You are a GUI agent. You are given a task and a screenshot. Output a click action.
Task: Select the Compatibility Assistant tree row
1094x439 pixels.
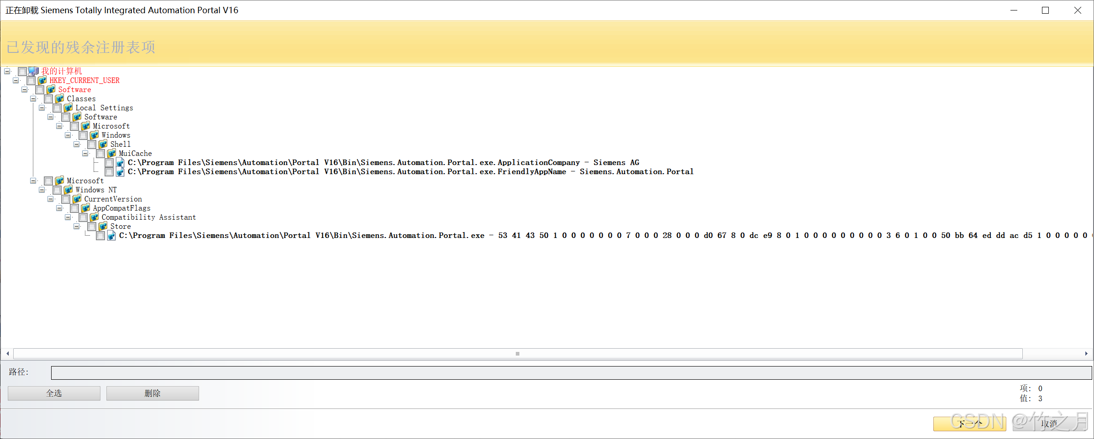(148, 217)
